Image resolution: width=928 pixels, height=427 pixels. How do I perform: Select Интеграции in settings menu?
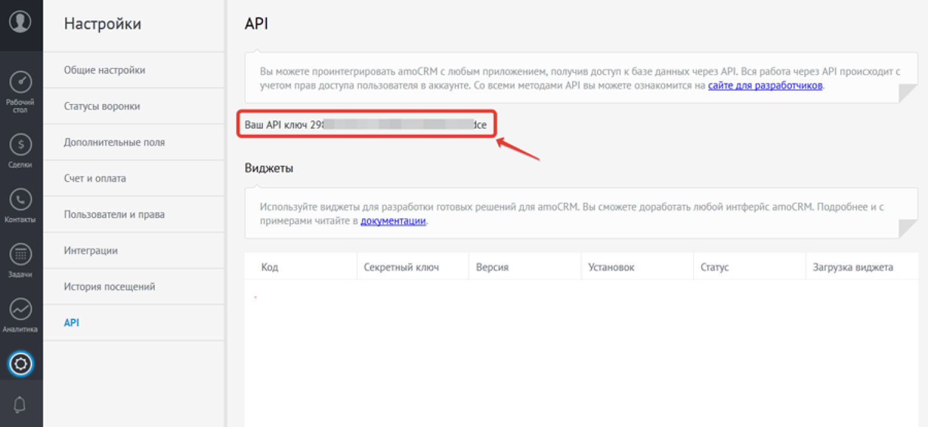point(91,251)
